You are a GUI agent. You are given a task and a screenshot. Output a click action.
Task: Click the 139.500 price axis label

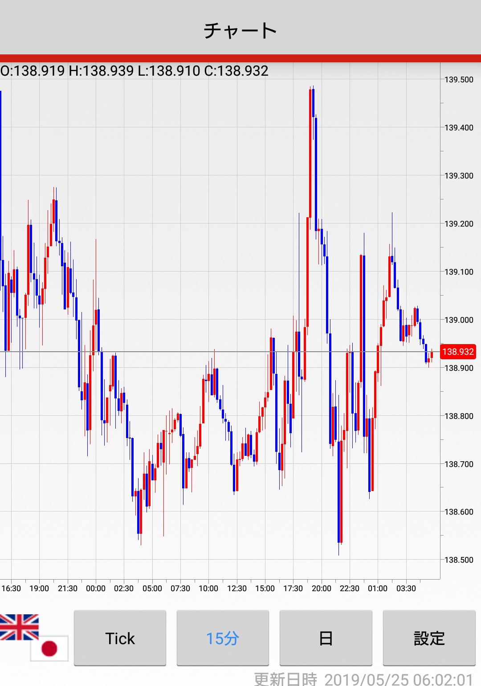pyautogui.click(x=459, y=80)
